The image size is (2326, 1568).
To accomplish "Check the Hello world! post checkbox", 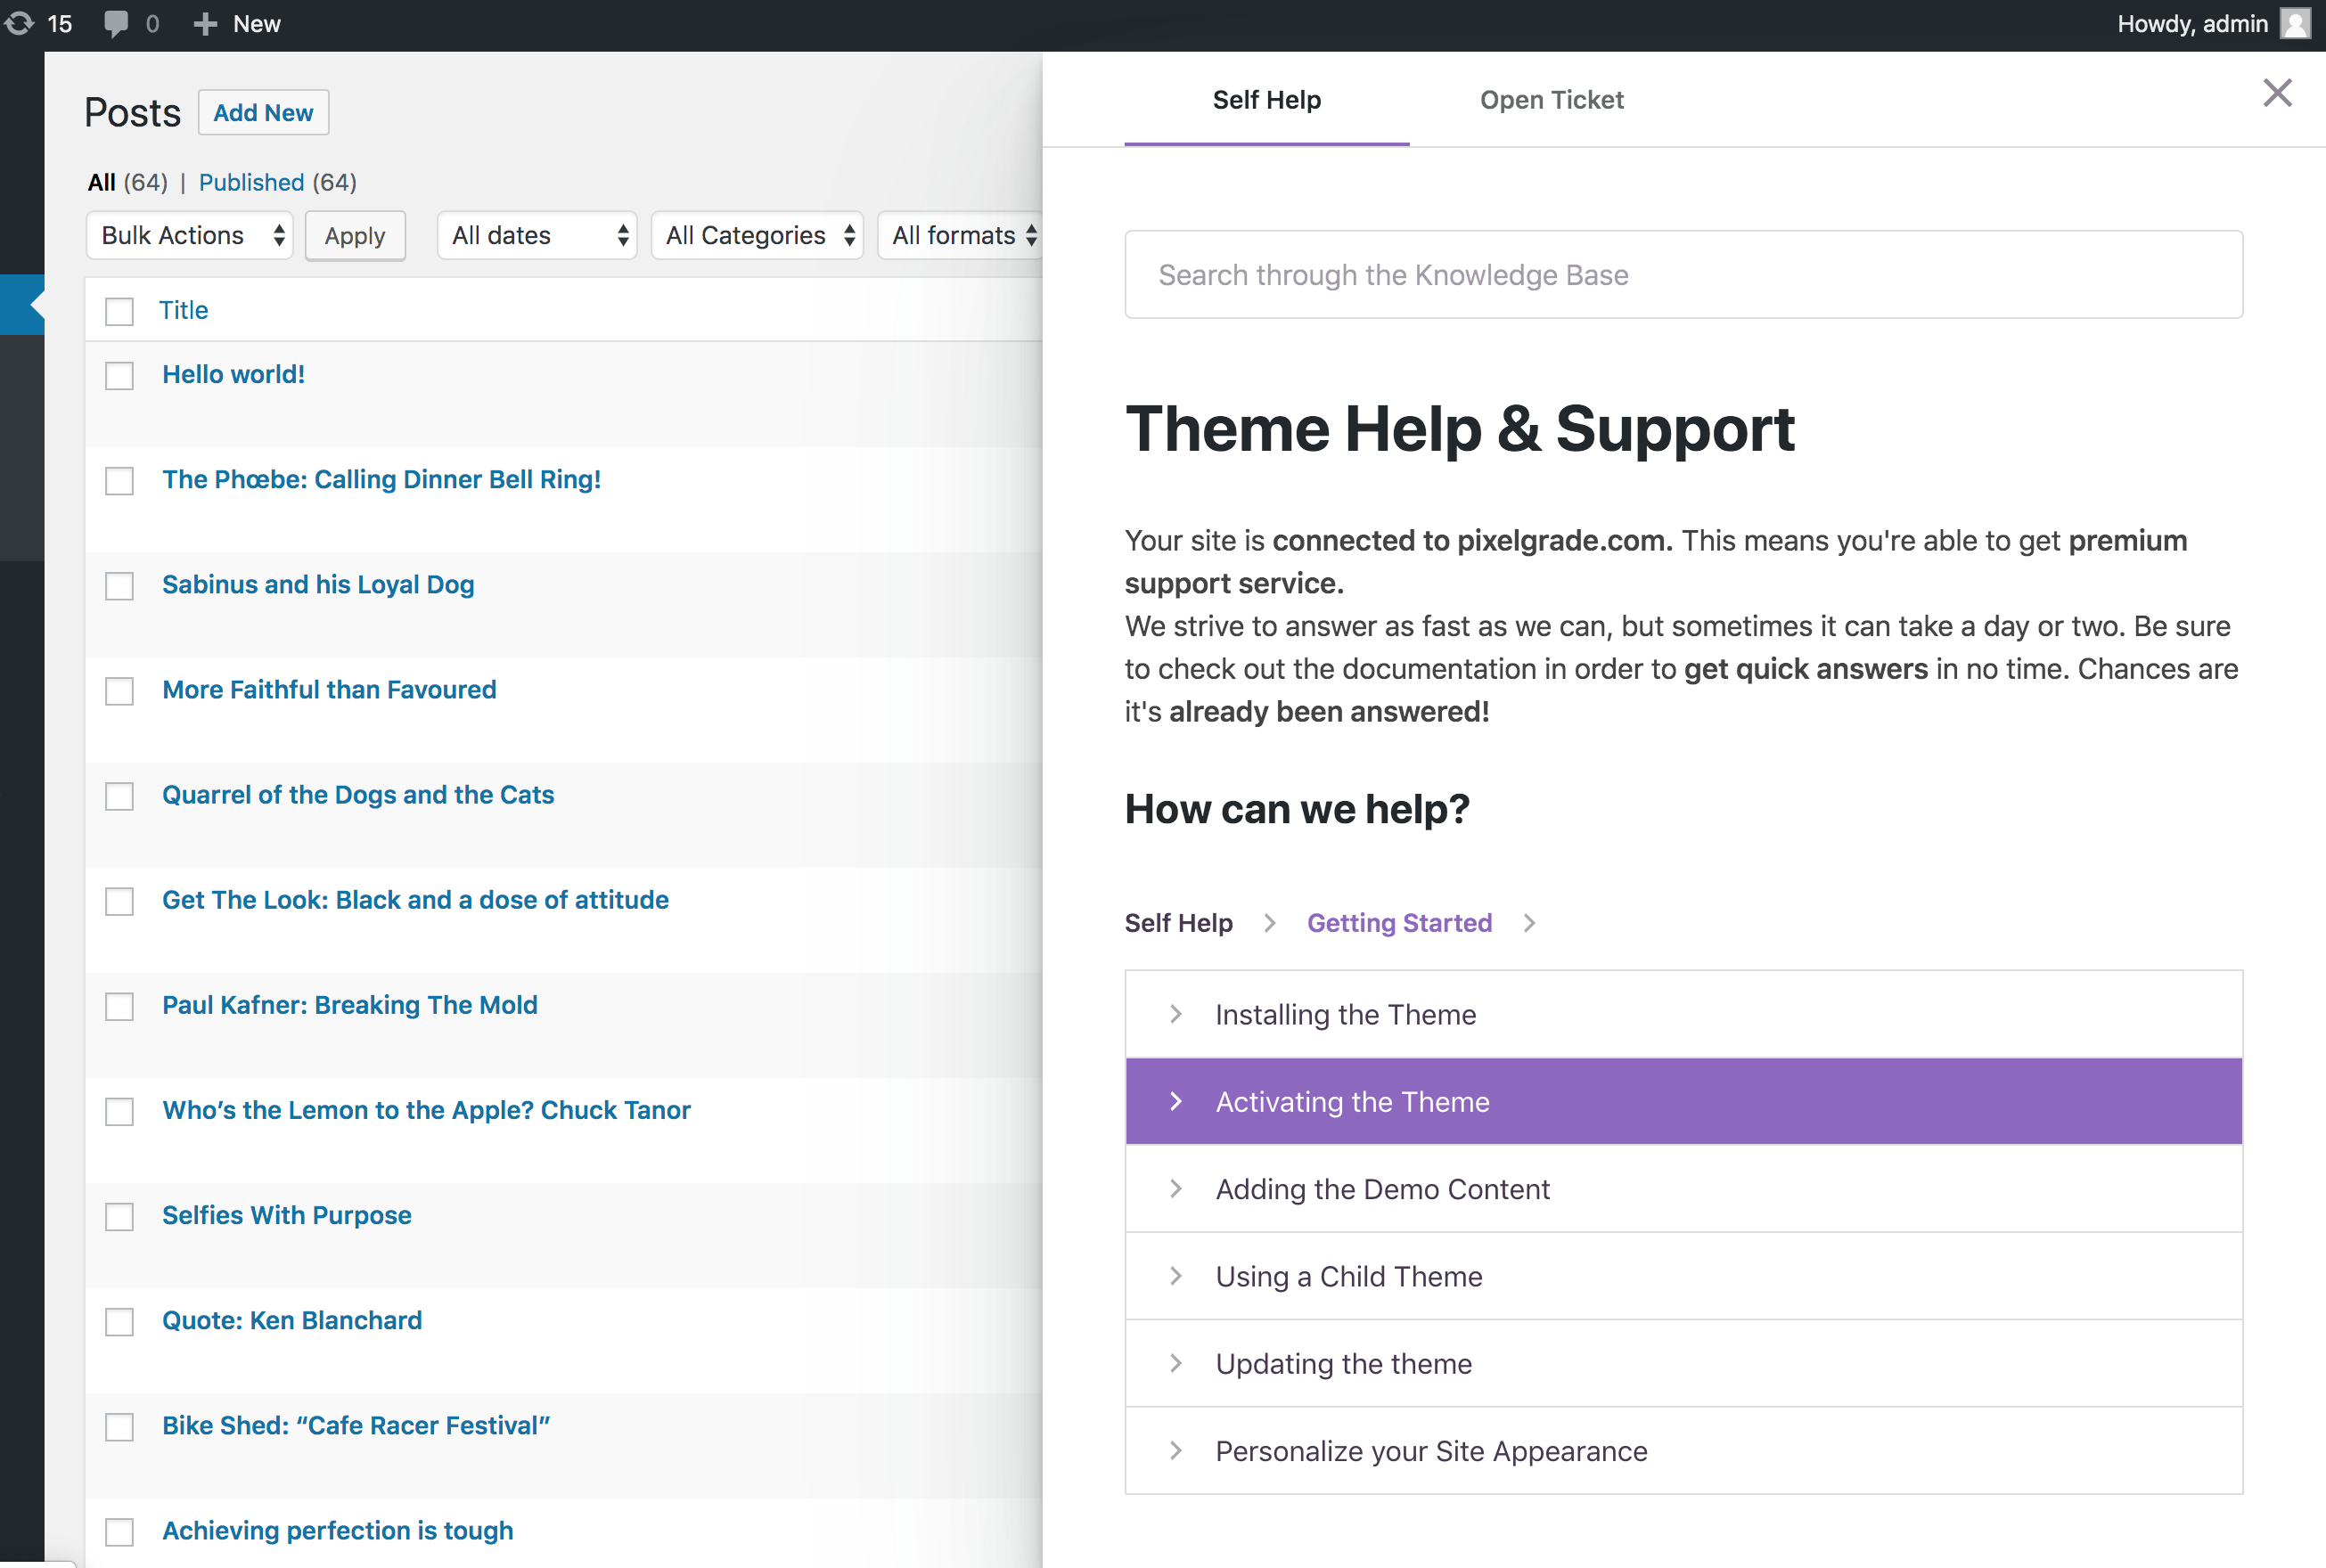I will (x=119, y=376).
